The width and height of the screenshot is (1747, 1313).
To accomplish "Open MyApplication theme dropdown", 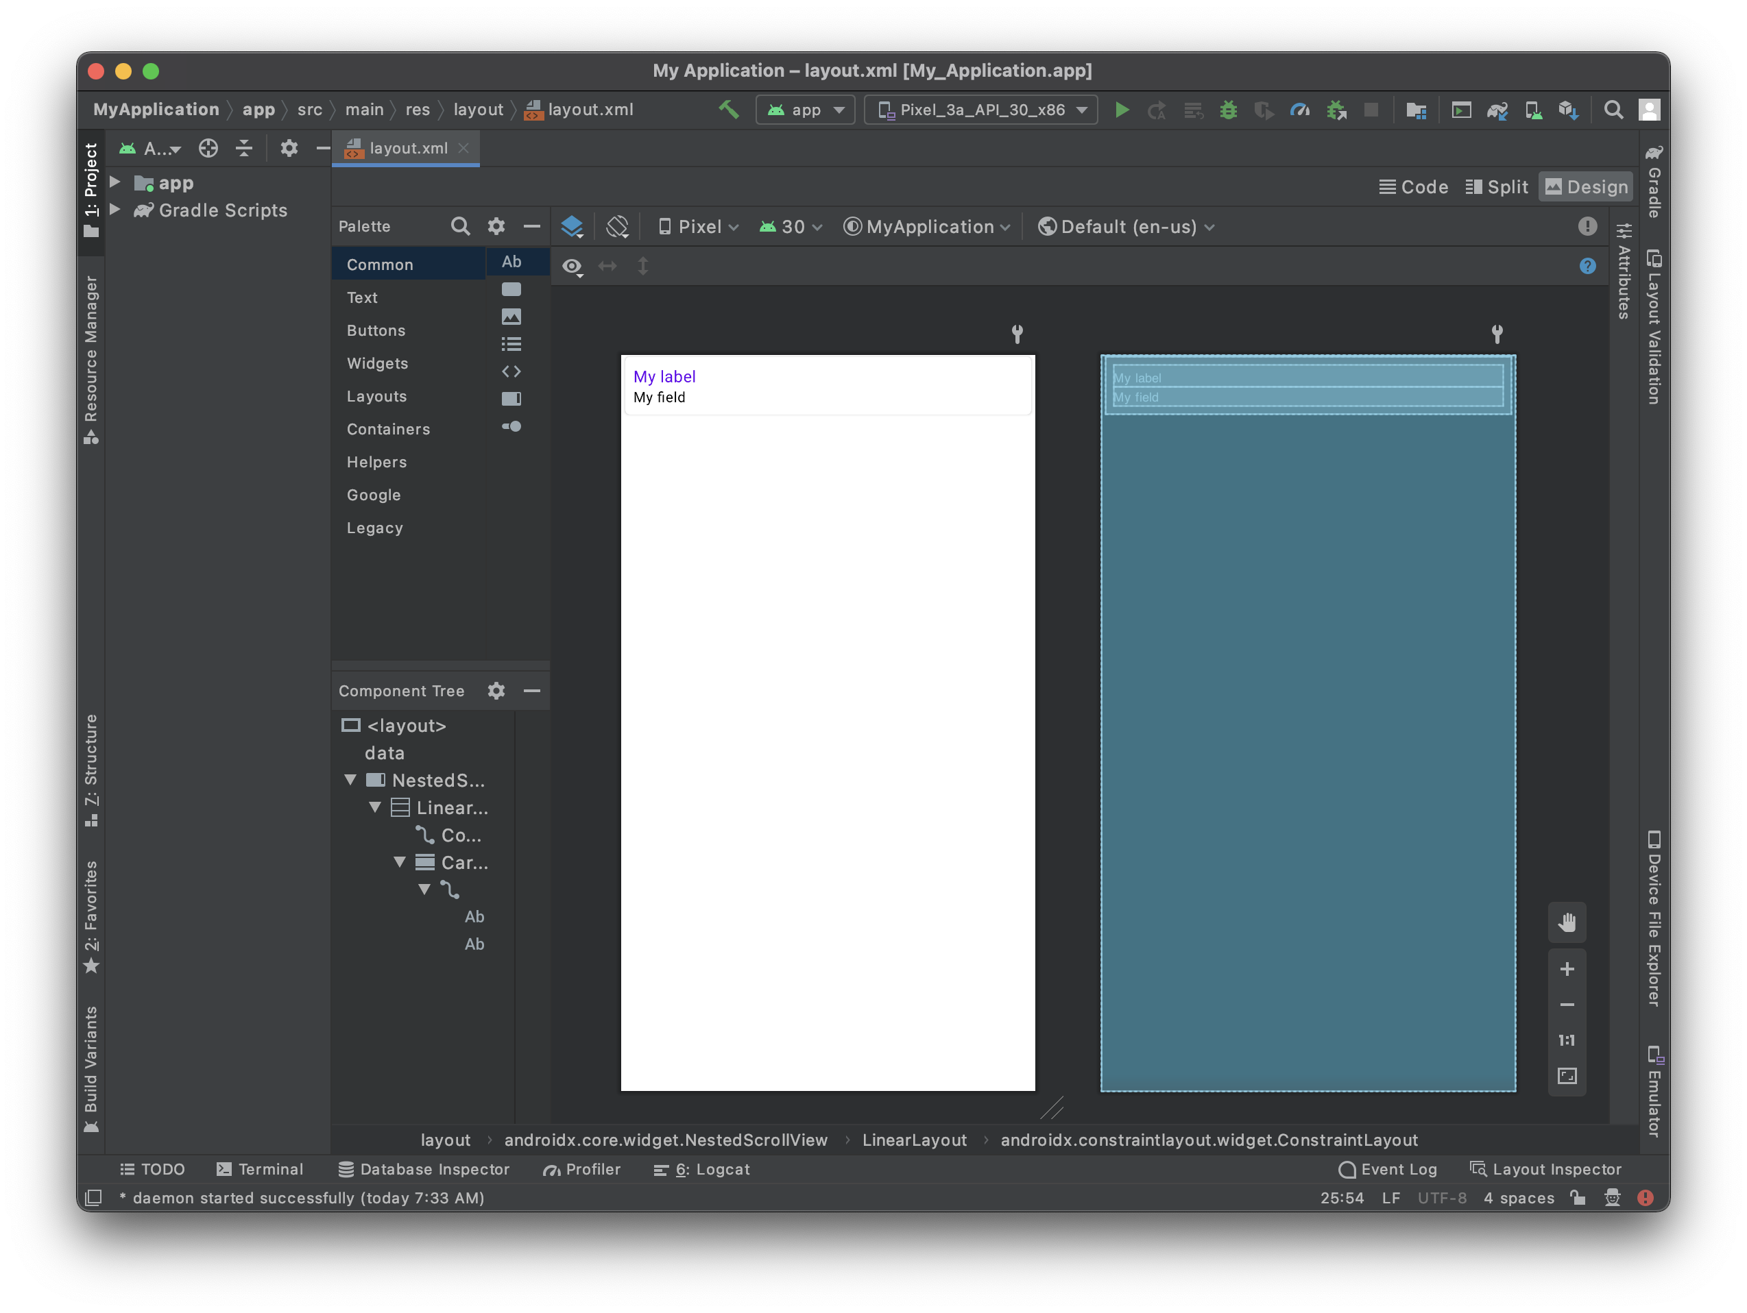I will tap(928, 228).
